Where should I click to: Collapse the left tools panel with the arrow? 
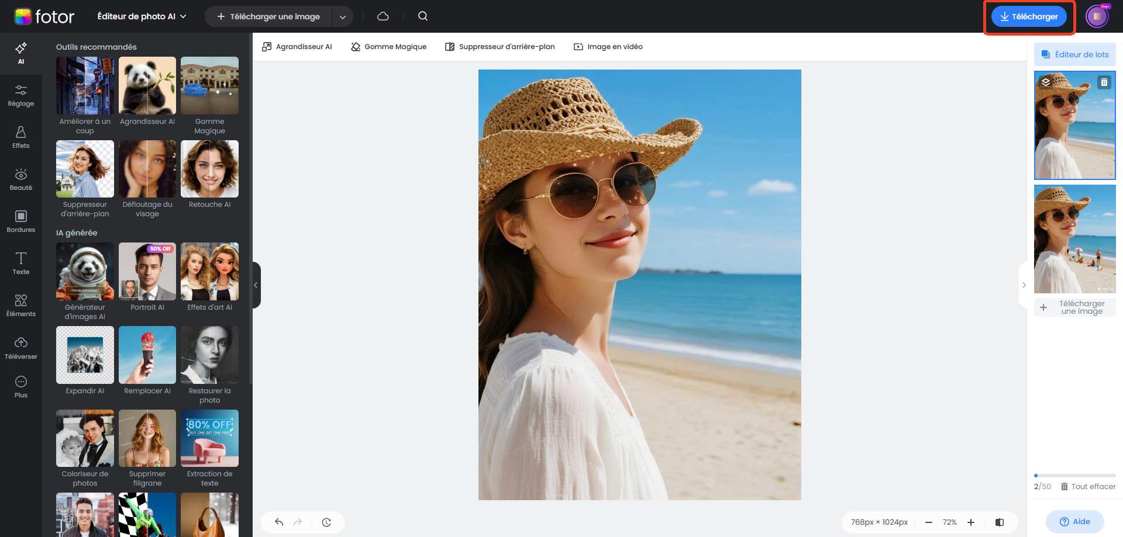click(256, 285)
